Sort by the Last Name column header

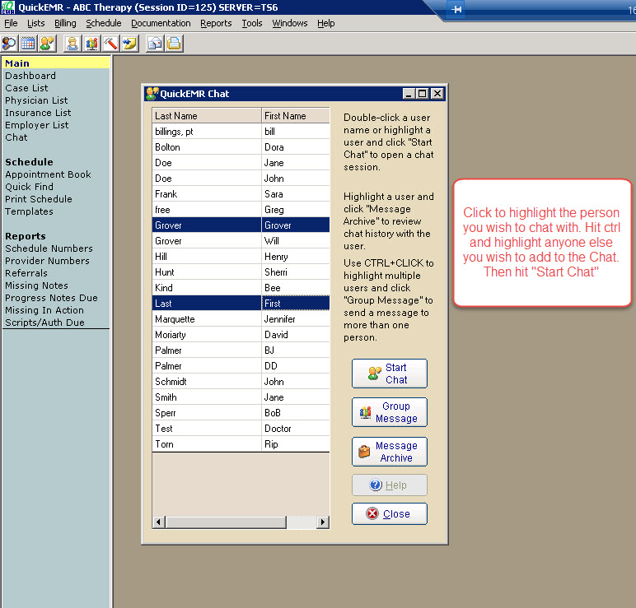[x=207, y=116]
